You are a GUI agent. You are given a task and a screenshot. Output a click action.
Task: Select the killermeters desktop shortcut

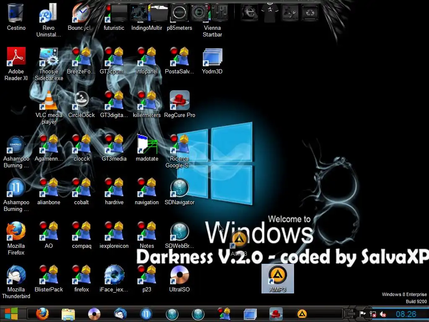pos(147,104)
